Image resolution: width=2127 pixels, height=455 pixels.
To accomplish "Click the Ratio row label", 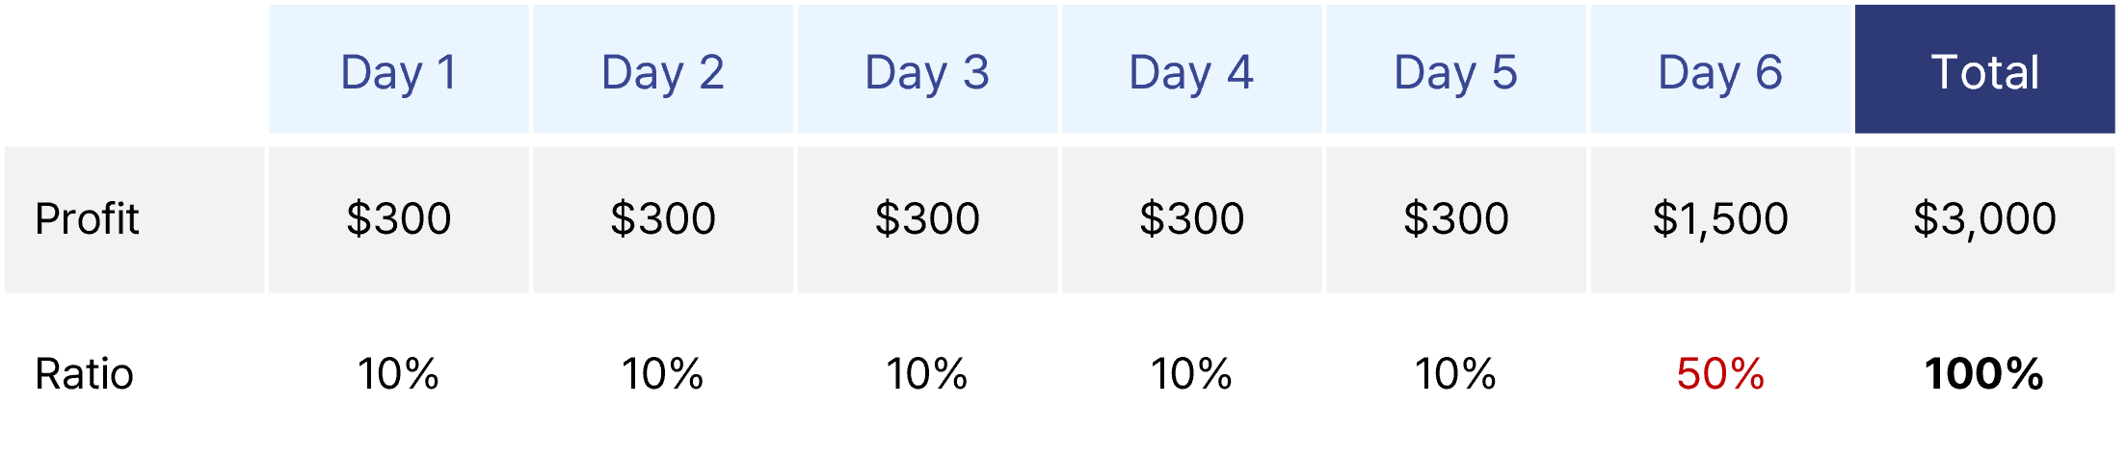I will [x=85, y=373].
